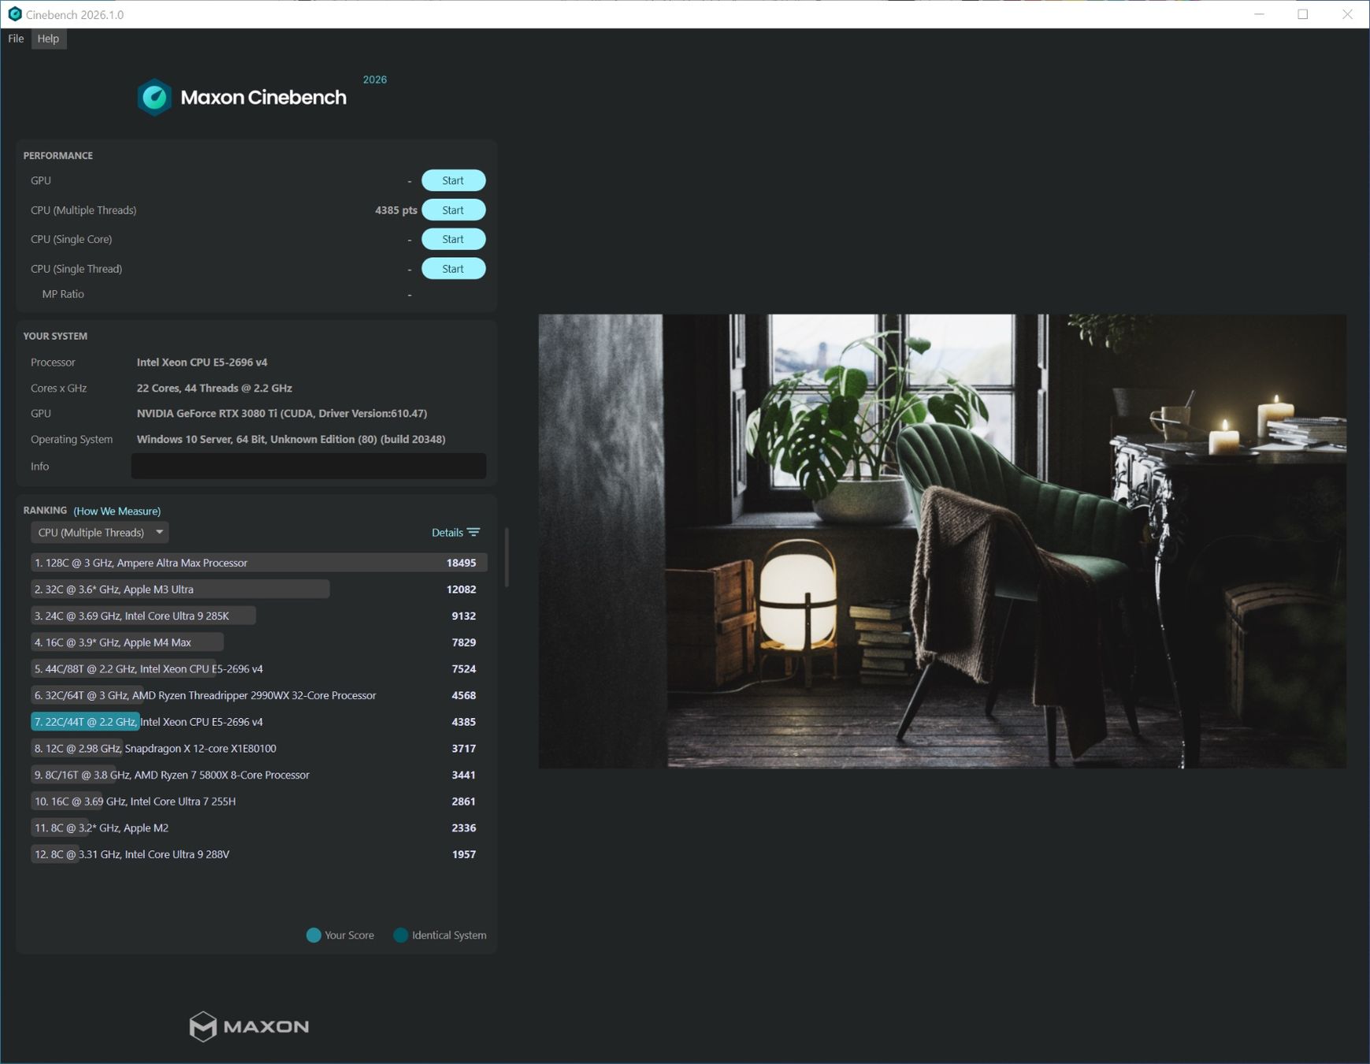This screenshot has height=1064, width=1370.
Task: Select the Ryzen Threadripper 2990WX ranking row
Action: pos(258,695)
